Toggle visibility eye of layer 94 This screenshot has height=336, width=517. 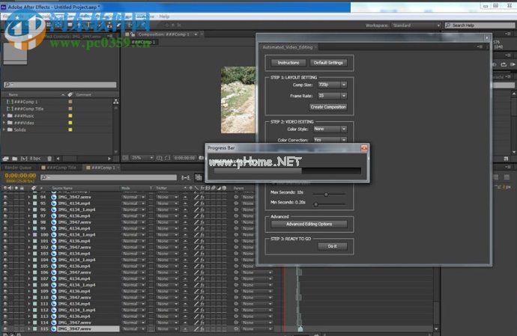coord(5,197)
